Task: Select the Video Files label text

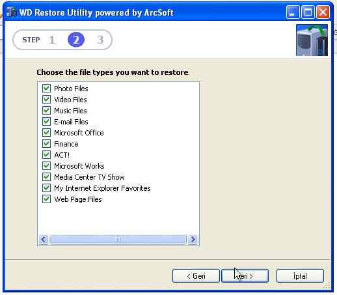Action: click(x=70, y=100)
